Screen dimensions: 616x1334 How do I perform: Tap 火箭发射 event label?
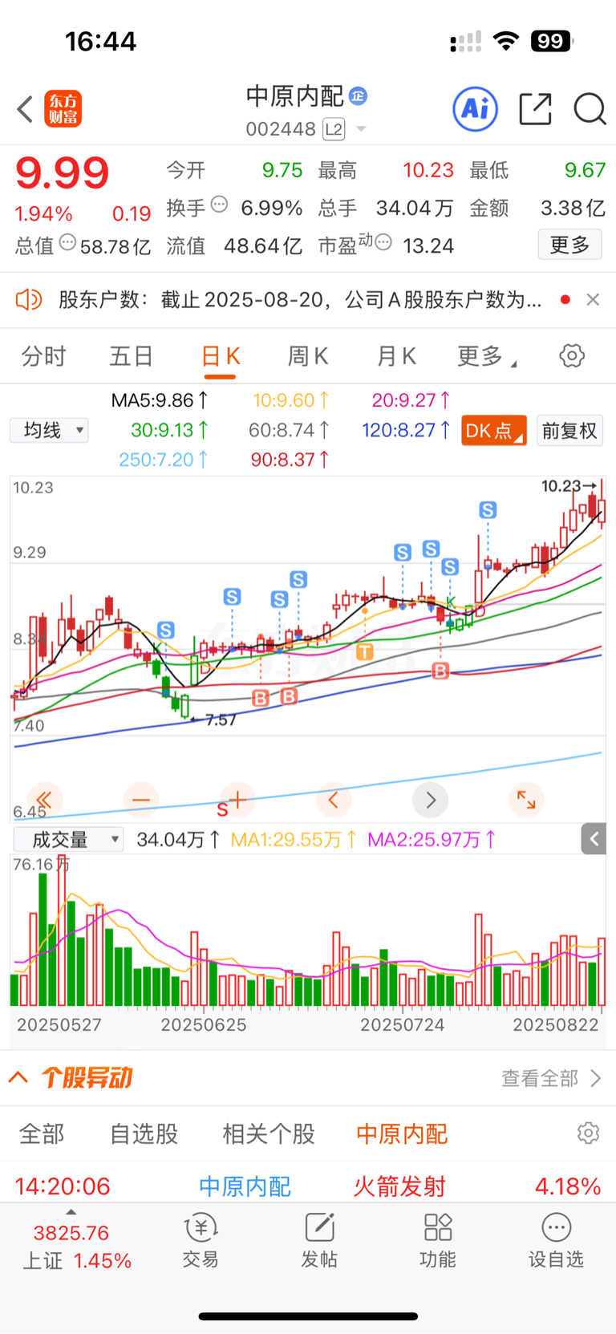(x=399, y=1186)
